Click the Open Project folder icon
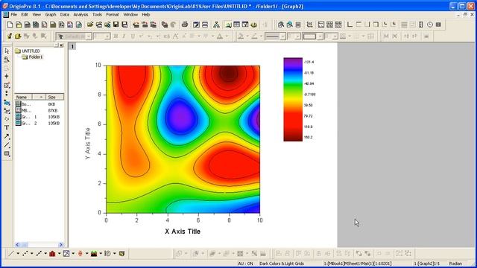 tap(90, 25)
